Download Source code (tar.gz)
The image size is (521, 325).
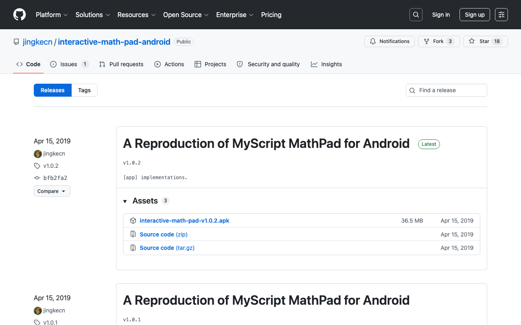click(167, 248)
